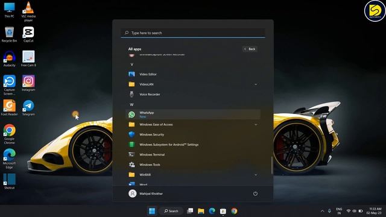Open the Recycle Bin icon
This screenshot has width=386, height=217.
[10, 34]
